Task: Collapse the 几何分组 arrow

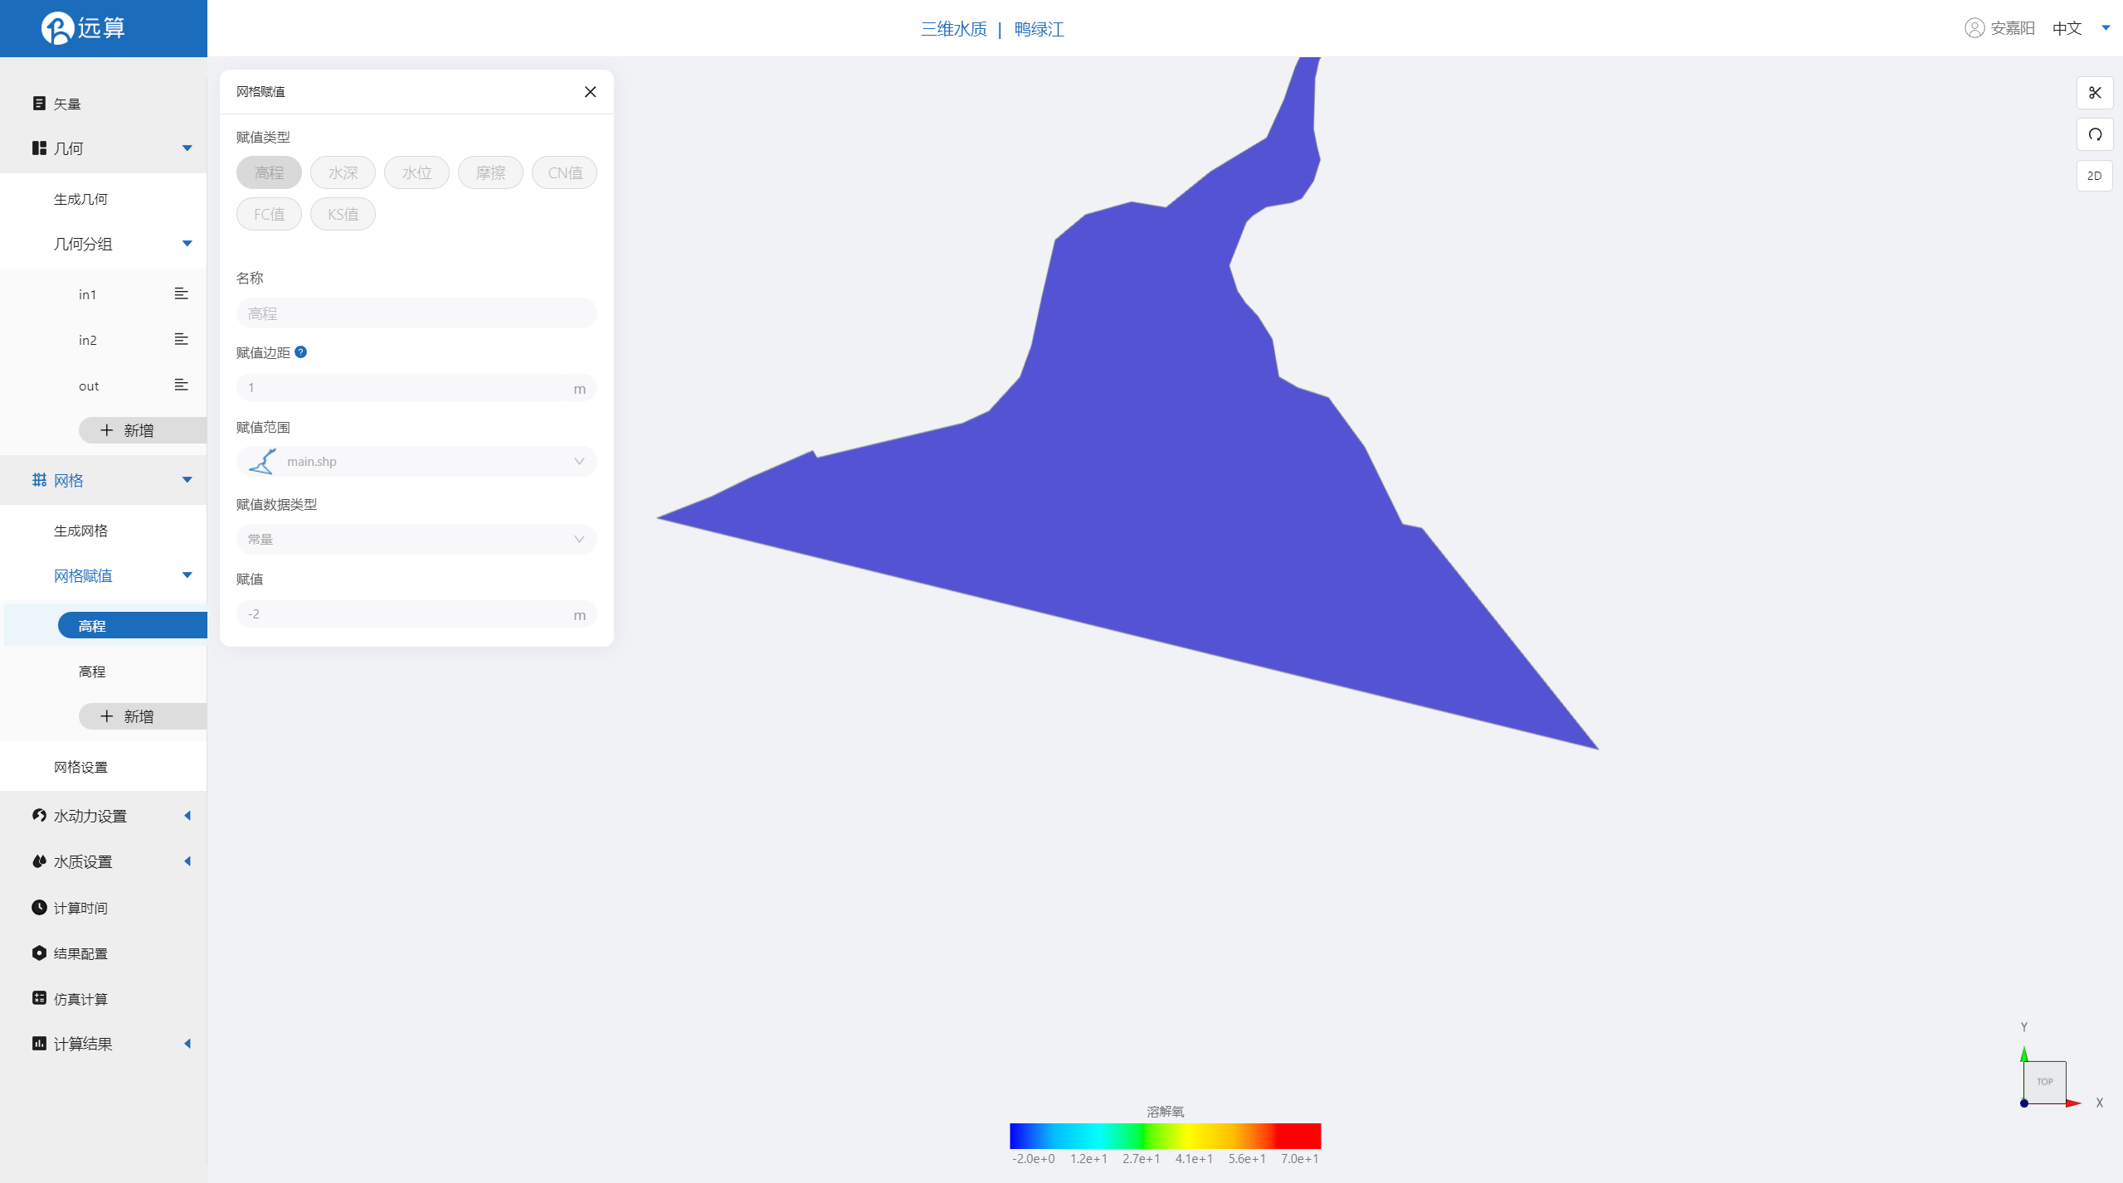Action: [187, 244]
